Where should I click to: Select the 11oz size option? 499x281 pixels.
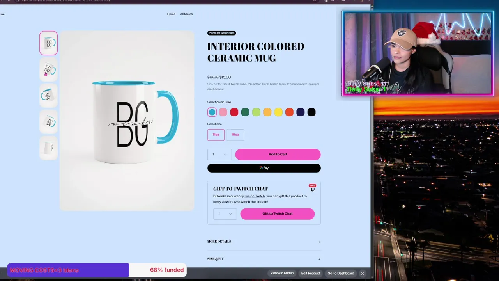(216, 135)
